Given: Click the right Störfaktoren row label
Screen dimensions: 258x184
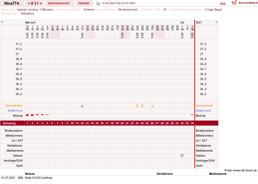Looking at the screenshot, I should tap(204, 146).
